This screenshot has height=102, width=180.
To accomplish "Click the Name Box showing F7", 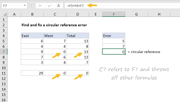I will pos(14,6).
